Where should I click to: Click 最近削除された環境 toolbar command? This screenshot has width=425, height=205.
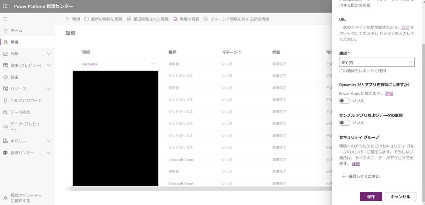[148, 19]
